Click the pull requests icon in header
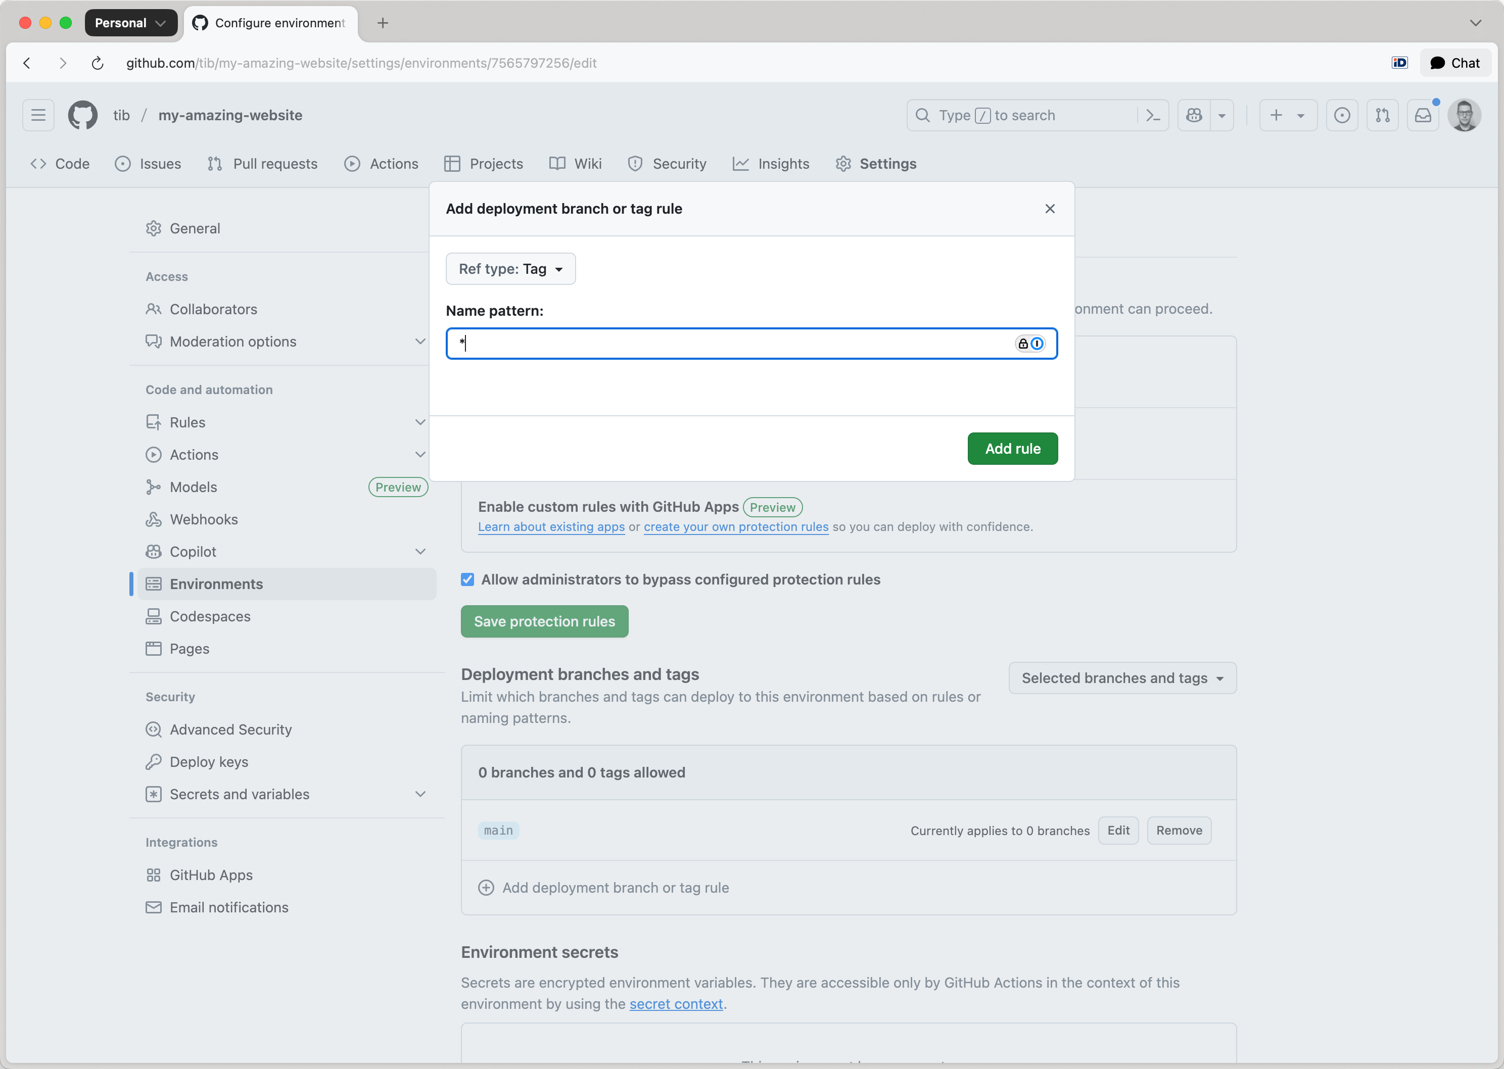 (x=1383, y=115)
